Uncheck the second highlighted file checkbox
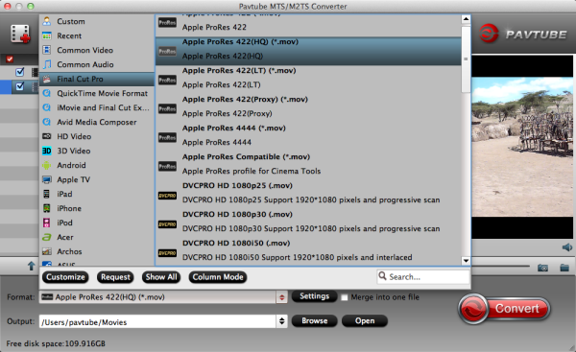 [20, 86]
